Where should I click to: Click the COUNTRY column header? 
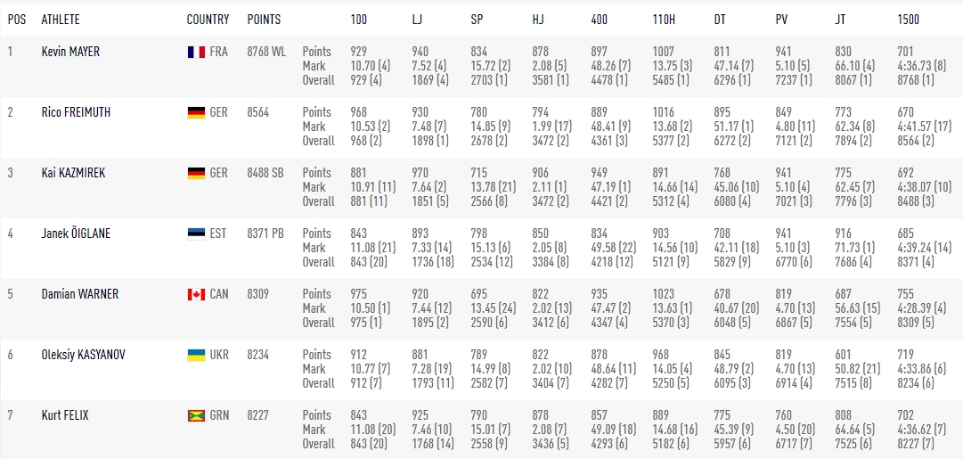[x=208, y=19]
